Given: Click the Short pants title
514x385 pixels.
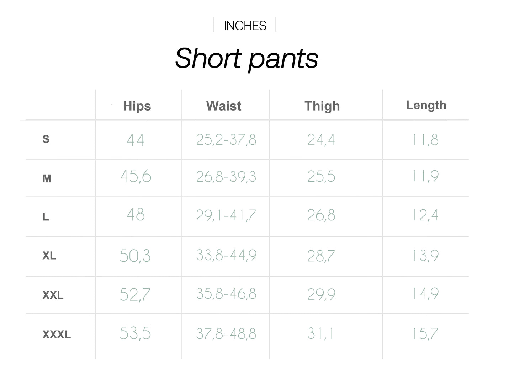Looking at the screenshot, I should [x=247, y=58].
